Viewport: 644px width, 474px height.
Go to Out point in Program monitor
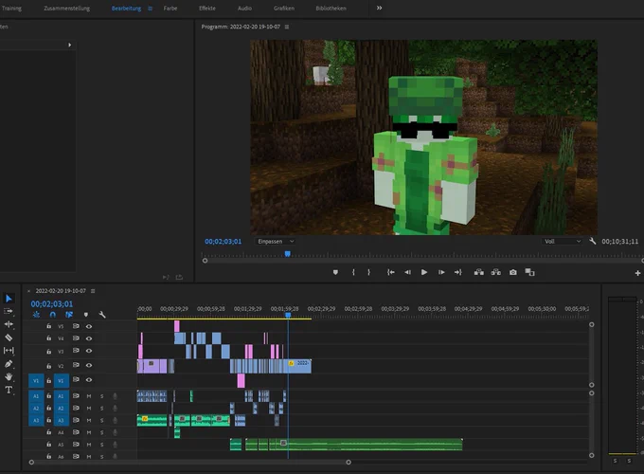click(x=458, y=272)
